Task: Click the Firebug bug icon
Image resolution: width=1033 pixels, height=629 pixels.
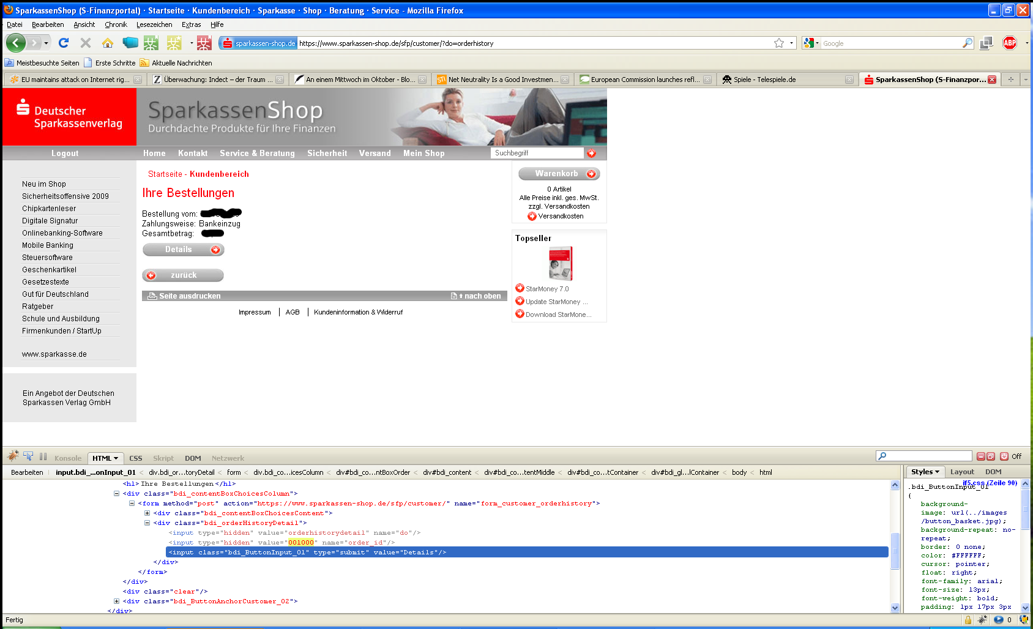Action: (x=13, y=456)
